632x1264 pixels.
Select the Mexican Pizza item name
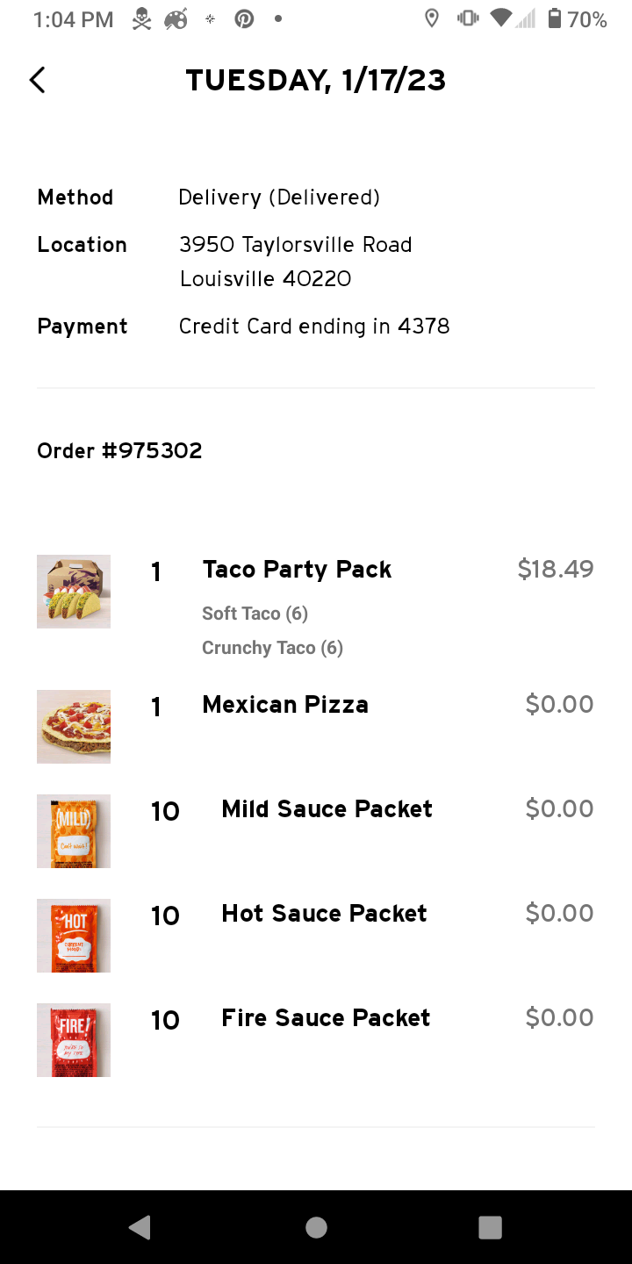click(285, 705)
